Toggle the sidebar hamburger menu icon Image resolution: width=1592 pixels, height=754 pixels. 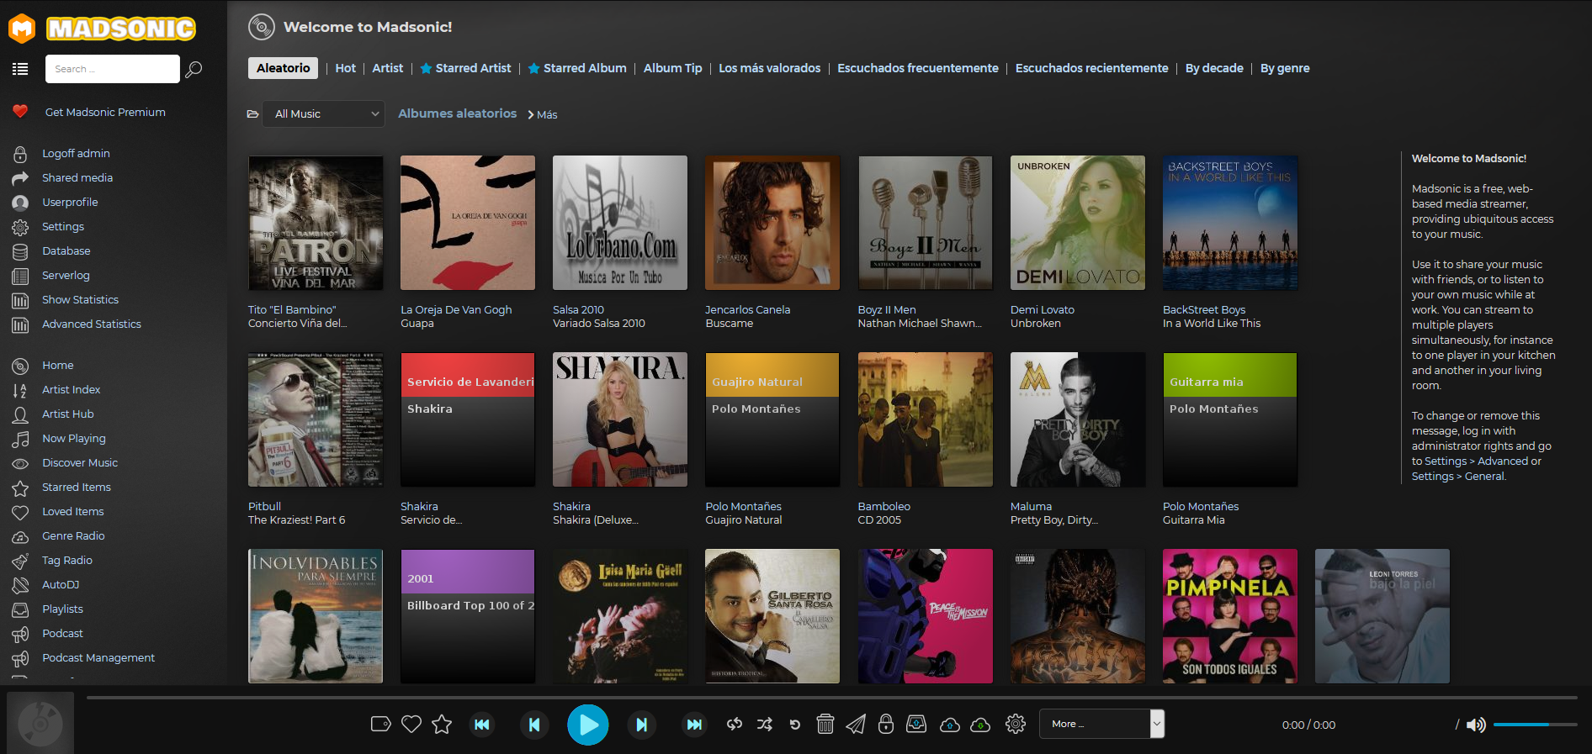click(20, 69)
